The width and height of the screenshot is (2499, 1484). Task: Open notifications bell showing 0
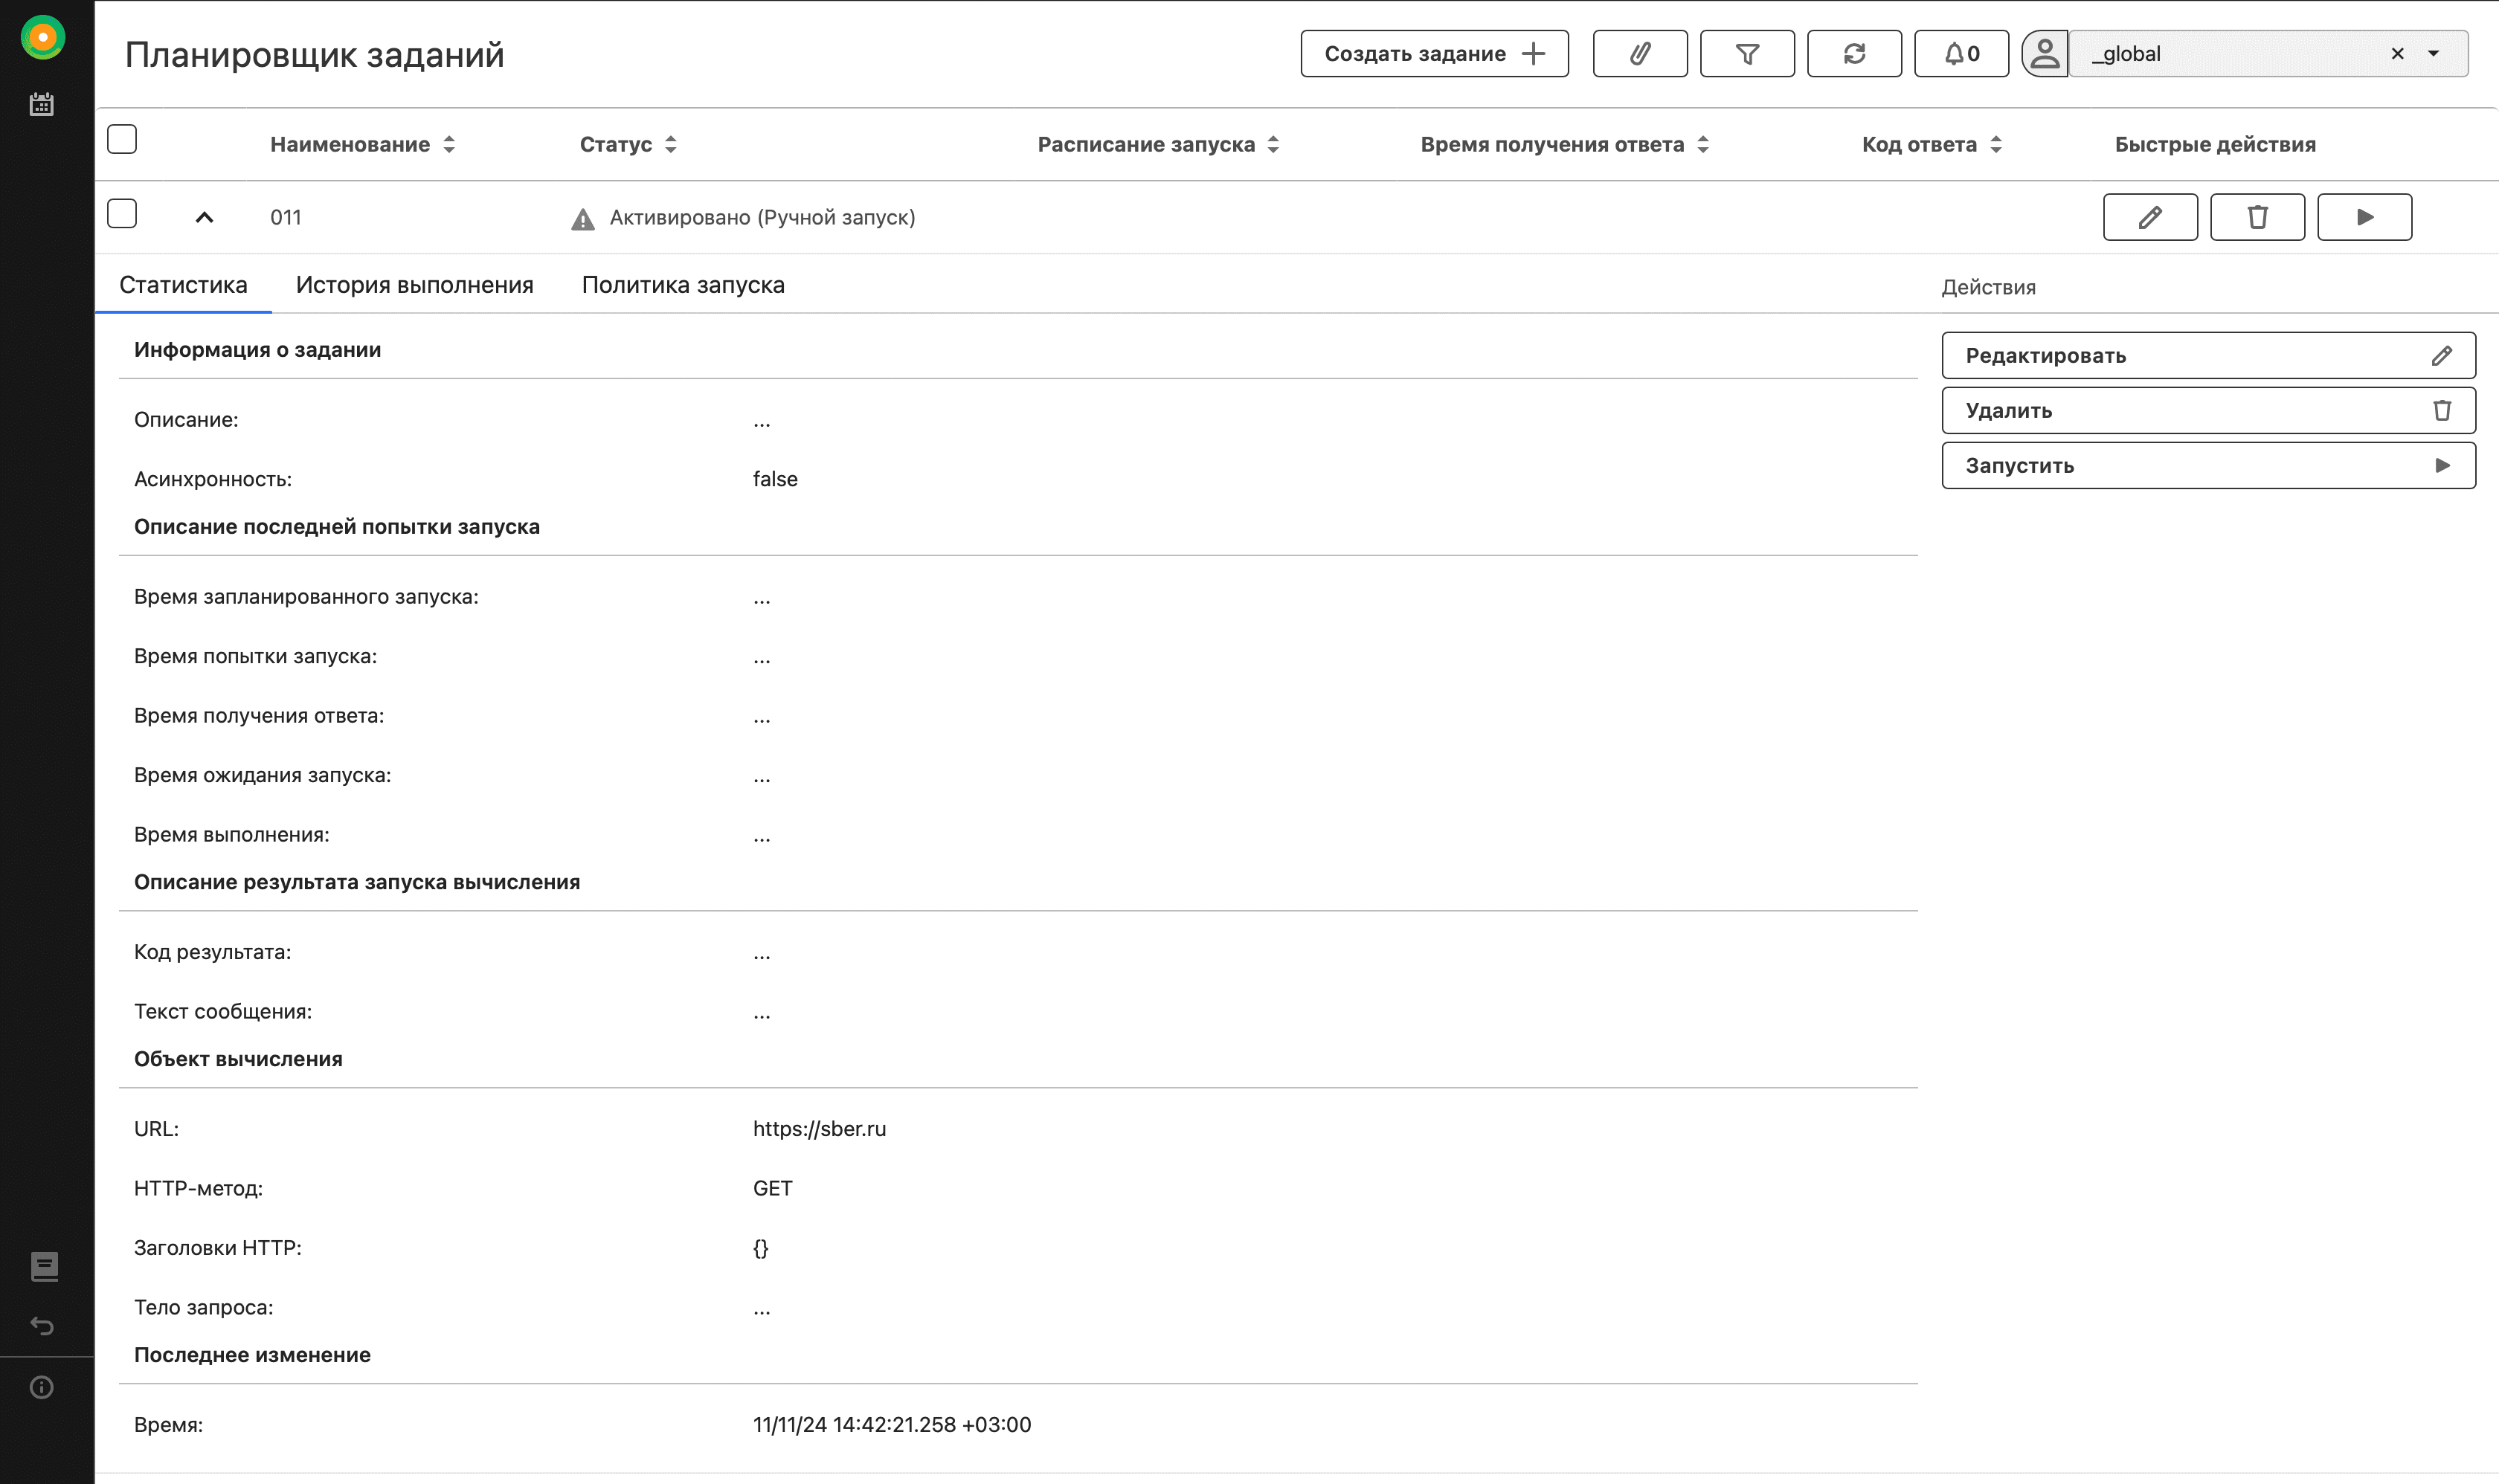point(1961,54)
